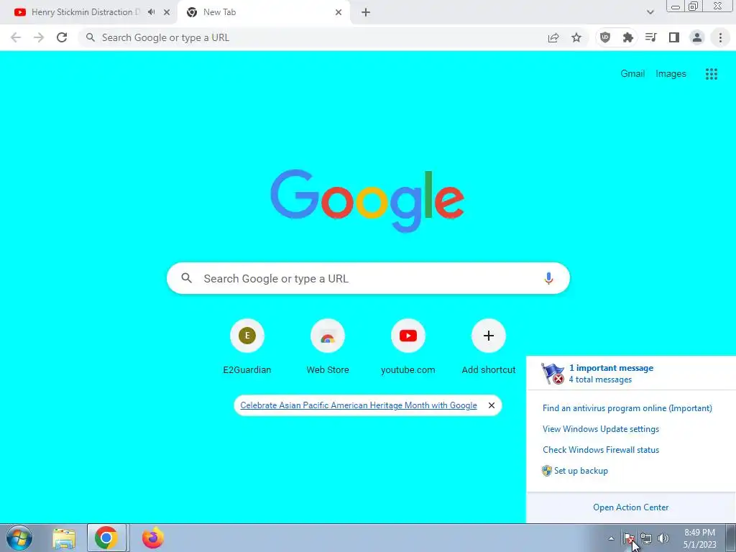Click the forward navigation arrow
Screen dimensions: 736x552
pos(39,37)
